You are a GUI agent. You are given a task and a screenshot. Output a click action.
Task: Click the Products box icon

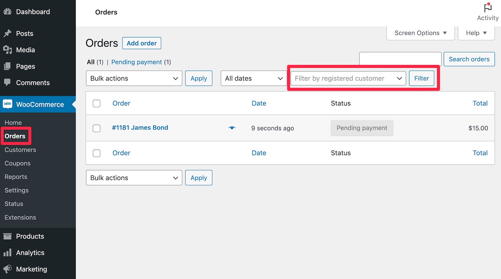pos(8,236)
